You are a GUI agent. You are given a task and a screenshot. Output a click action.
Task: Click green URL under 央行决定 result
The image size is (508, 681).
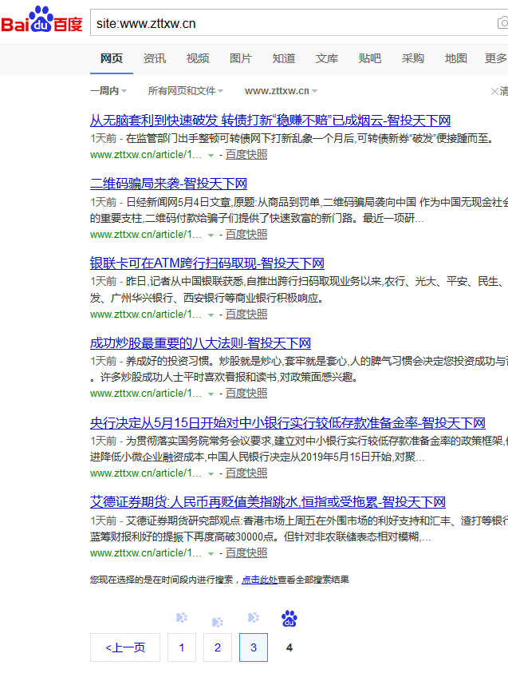146,473
